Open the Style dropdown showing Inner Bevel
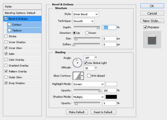Screen dimensions: 167x120 86,14
